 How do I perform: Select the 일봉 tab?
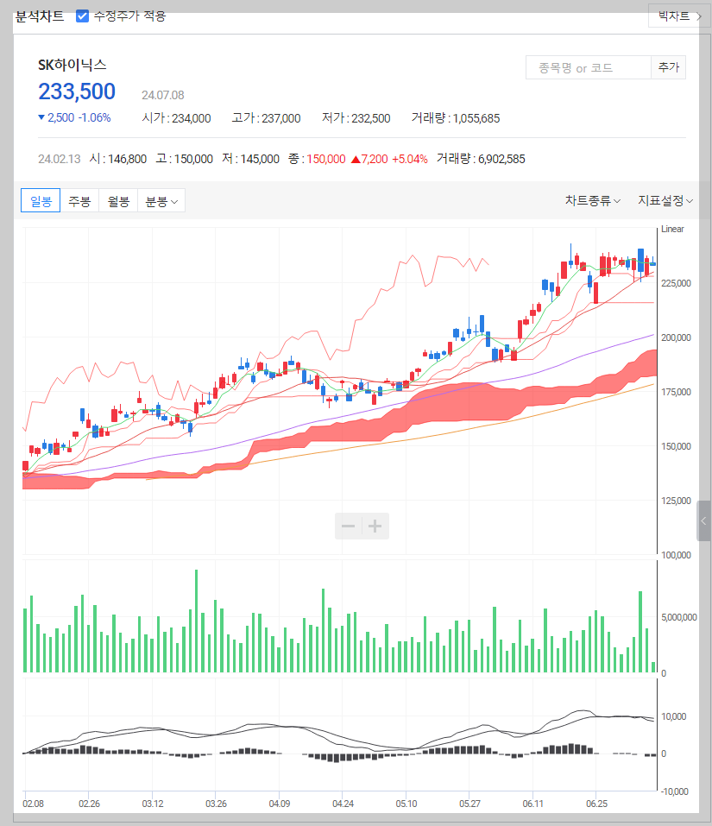coord(41,201)
